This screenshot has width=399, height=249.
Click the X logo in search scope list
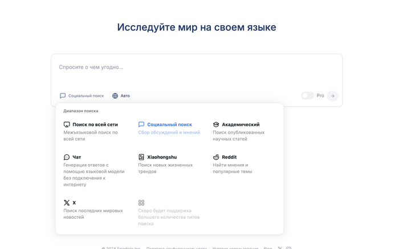pos(67,203)
